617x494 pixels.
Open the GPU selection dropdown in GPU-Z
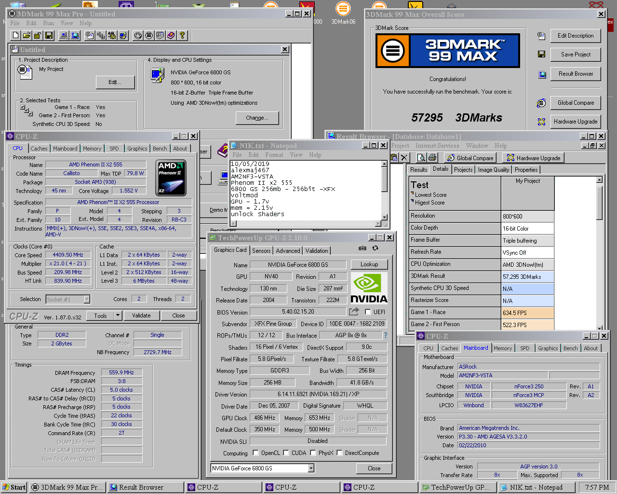[x=311, y=468]
